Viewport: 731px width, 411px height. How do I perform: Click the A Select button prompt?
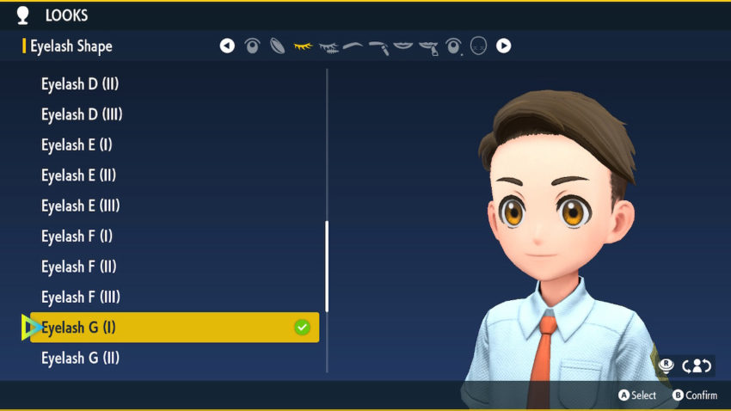(x=637, y=396)
